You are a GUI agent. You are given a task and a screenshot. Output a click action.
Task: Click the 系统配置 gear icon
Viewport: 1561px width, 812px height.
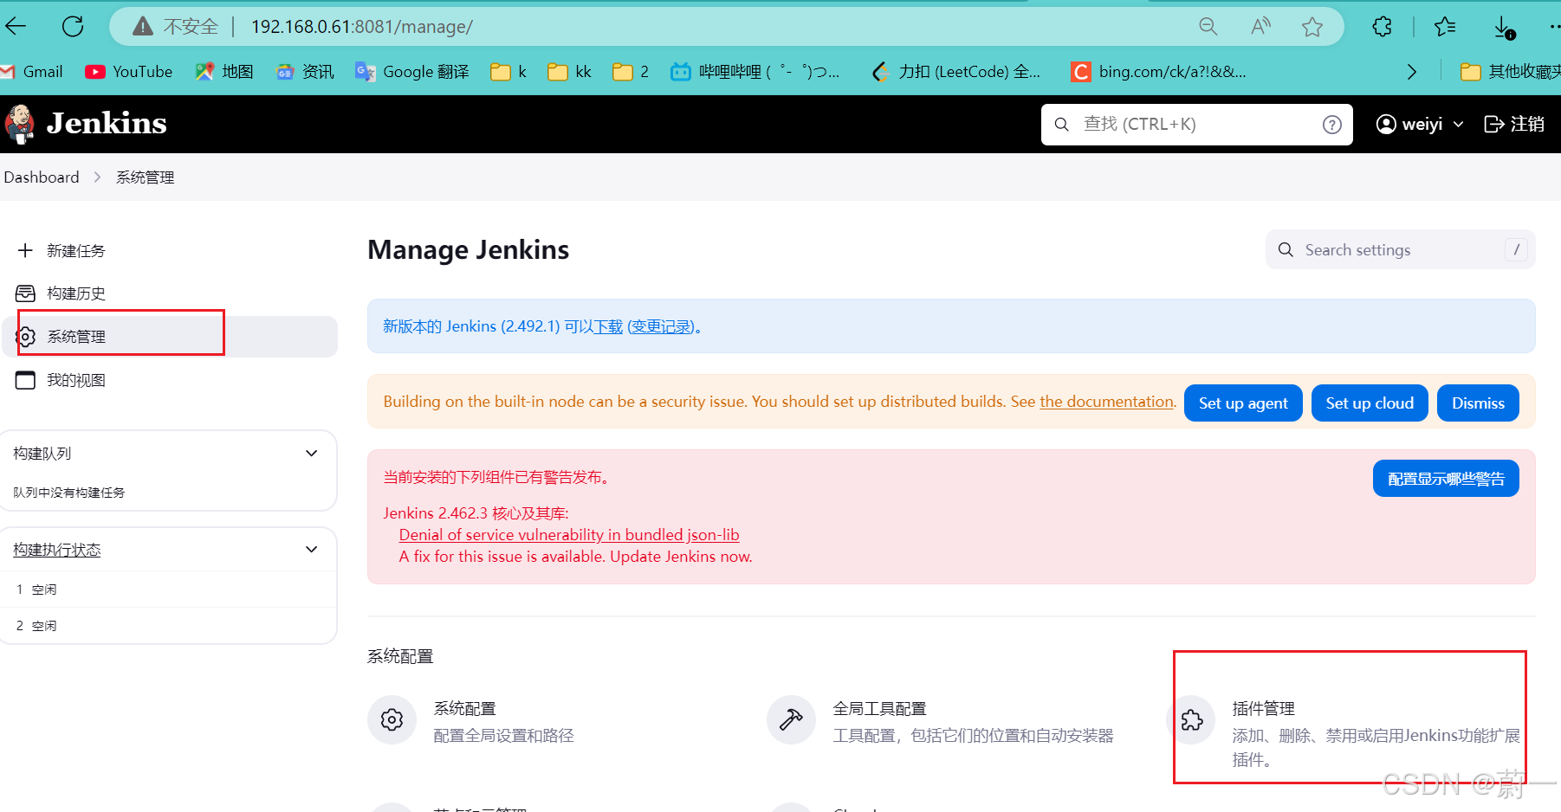click(392, 719)
